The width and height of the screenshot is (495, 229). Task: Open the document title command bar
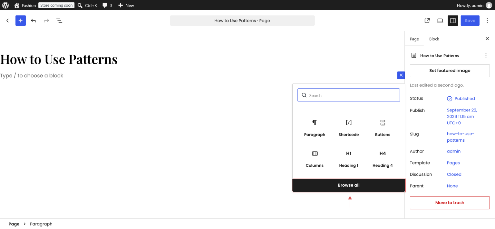242,21
